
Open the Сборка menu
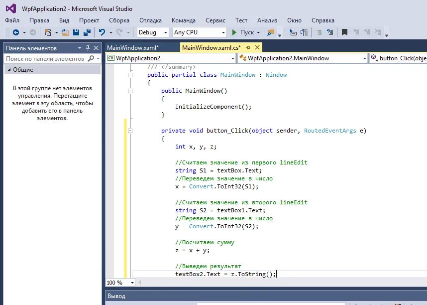(119, 20)
